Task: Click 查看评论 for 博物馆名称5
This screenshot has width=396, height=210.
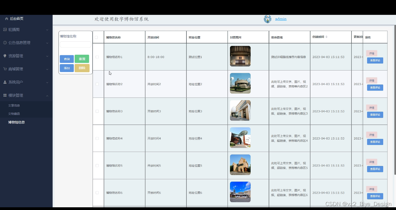Action: tap(375, 169)
